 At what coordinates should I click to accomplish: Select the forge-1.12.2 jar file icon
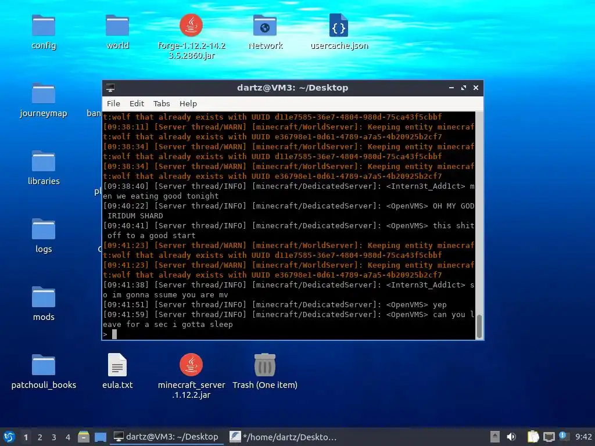tap(191, 26)
